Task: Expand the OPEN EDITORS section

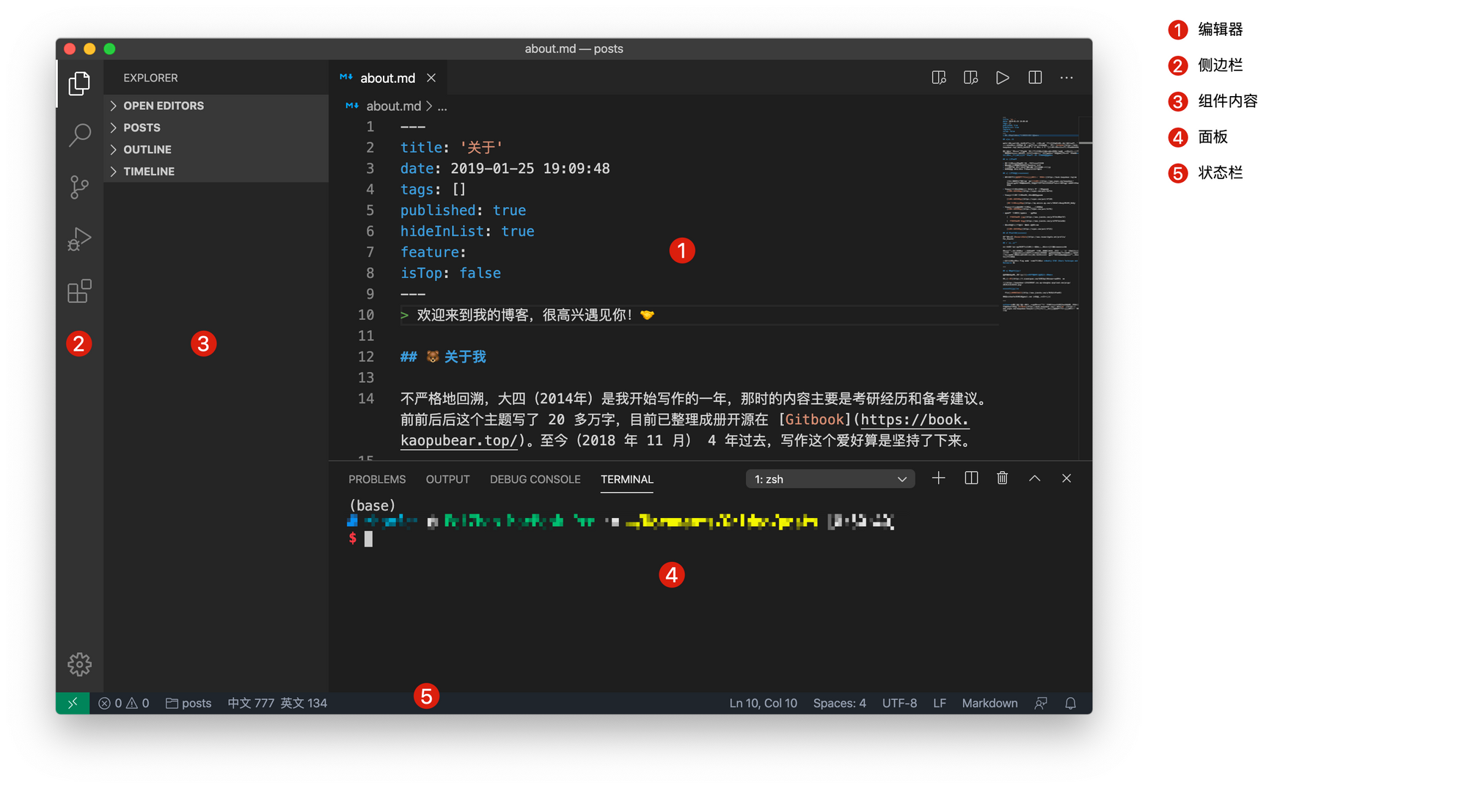Action: click(x=163, y=106)
